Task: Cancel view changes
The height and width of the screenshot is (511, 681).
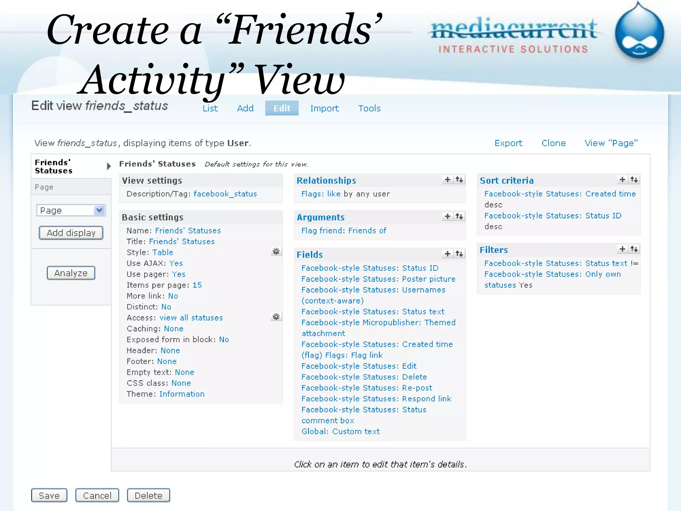Action: (x=97, y=495)
